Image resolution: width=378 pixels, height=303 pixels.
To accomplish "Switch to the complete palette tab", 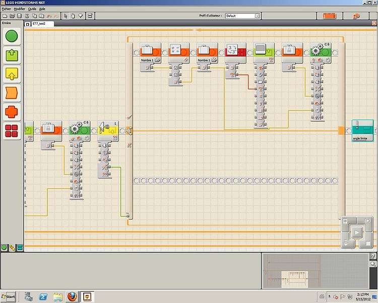I will pyautogui.click(x=12, y=247).
